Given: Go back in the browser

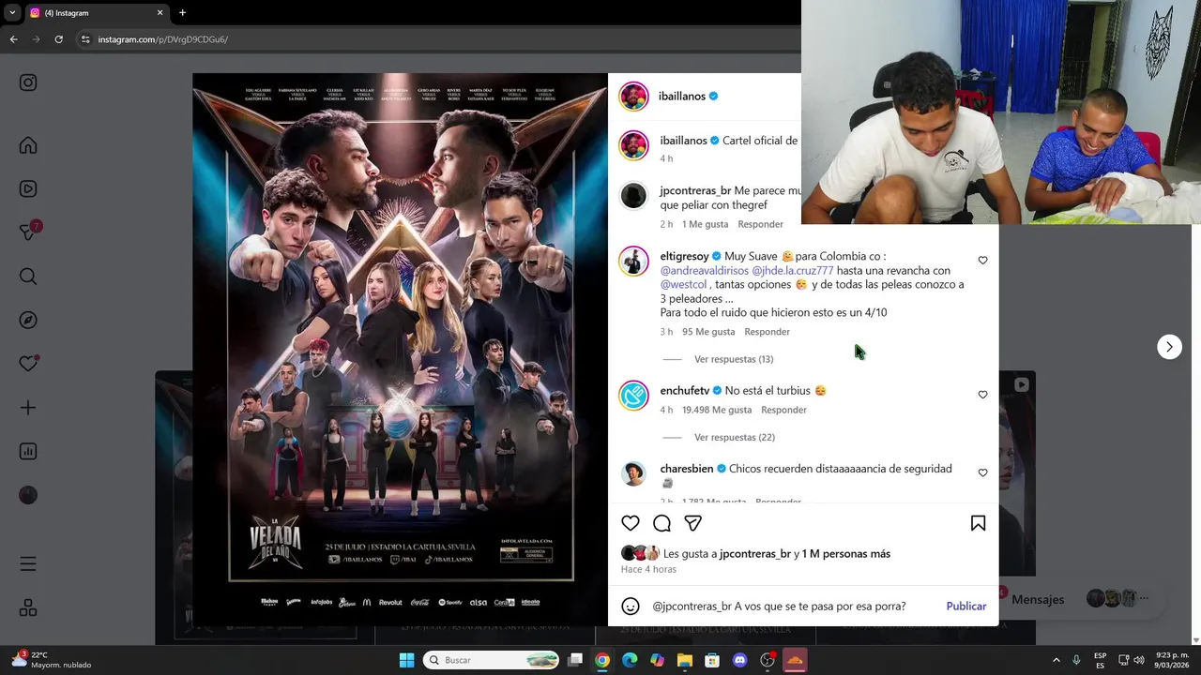Looking at the screenshot, I should pos(13,39).
